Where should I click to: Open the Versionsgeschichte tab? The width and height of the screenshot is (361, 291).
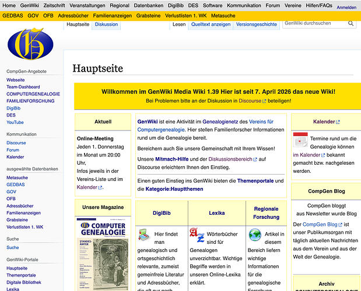(256, 24)
